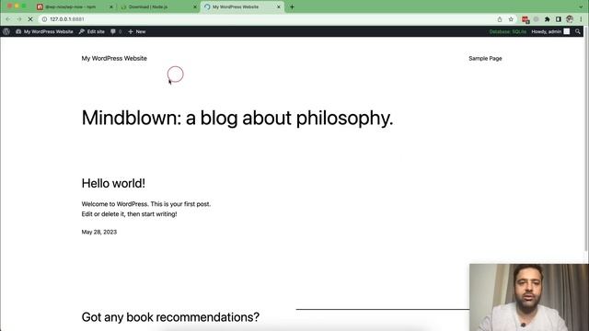The width and height of the screenshot is (589, 331).
Task: Switch to the npm browser tab
Action: pos(75,6)
